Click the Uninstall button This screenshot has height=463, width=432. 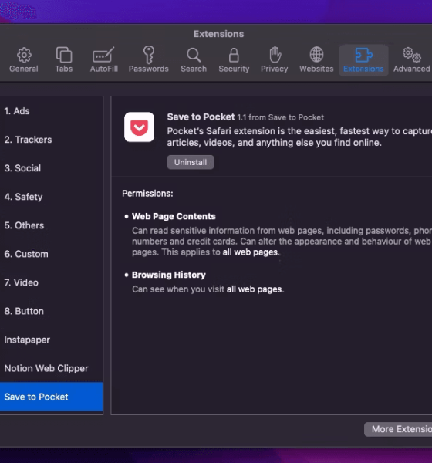click(x=191, y=162)
